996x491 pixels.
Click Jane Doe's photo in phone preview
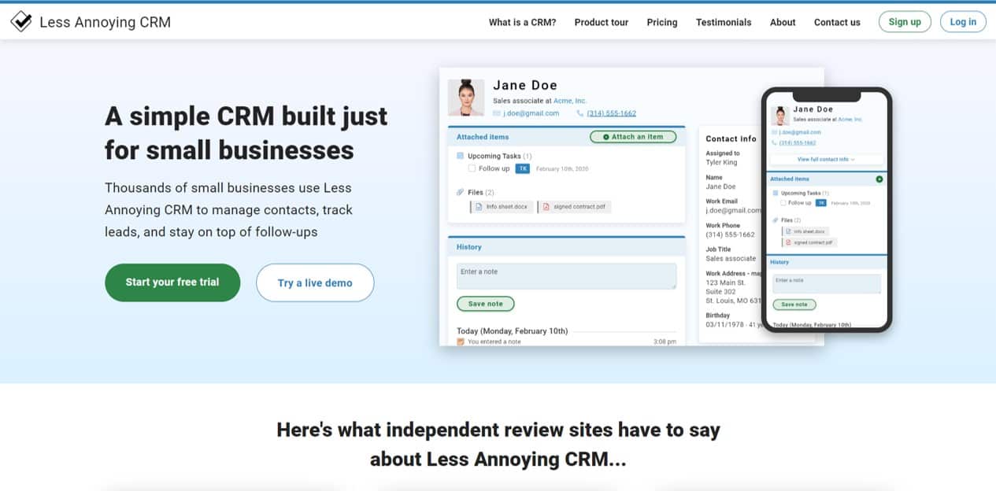[x=779, y=115]
